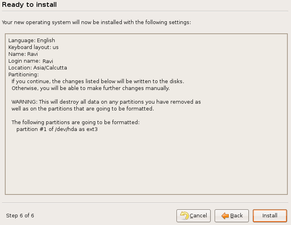This screenshot has width=291, height=225.
Task: Click the WARNING line about destroying data
Action: pos(106,102)
